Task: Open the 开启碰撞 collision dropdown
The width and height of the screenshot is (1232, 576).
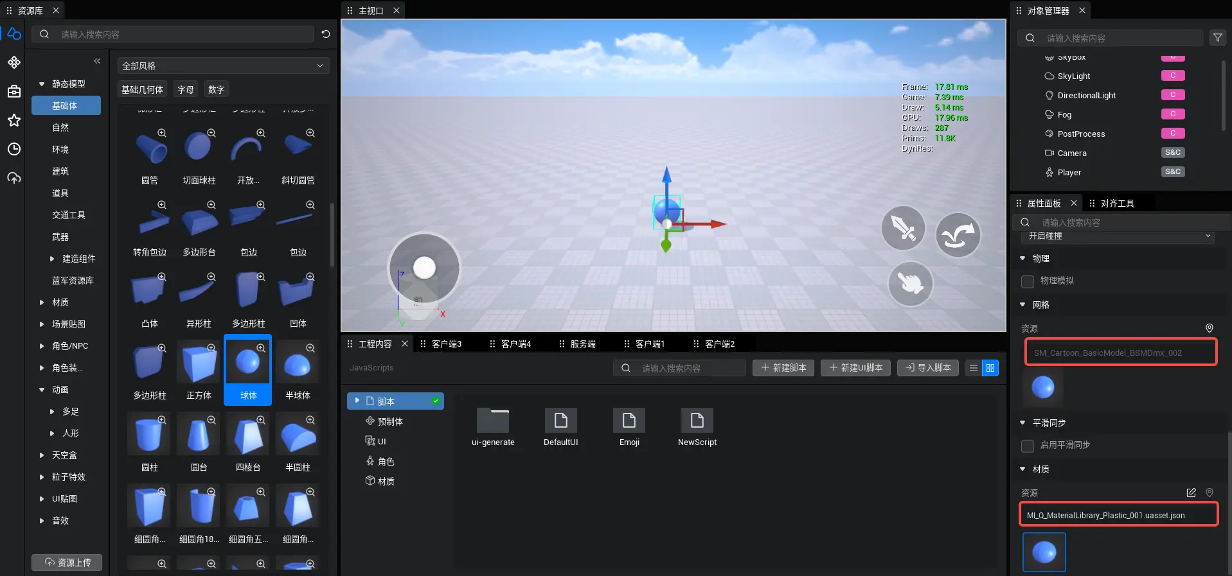Action: (x=1118, y=236)
